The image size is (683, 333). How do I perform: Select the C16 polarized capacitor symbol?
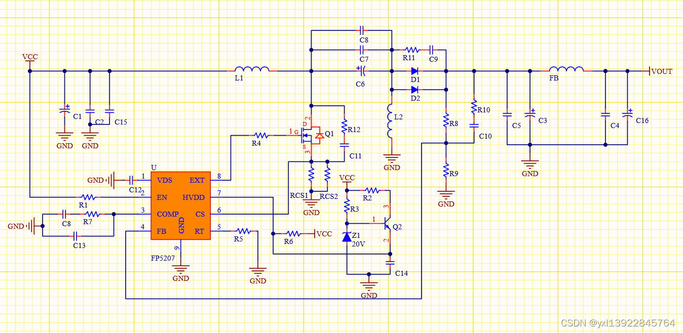pos(627,114)
